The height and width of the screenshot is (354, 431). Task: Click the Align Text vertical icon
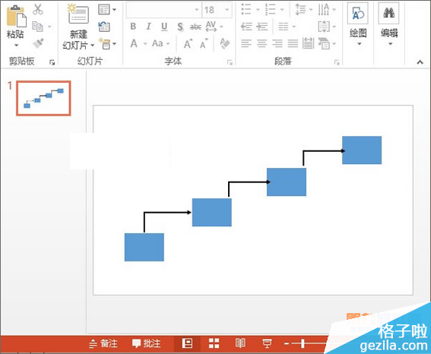[324, 27]
